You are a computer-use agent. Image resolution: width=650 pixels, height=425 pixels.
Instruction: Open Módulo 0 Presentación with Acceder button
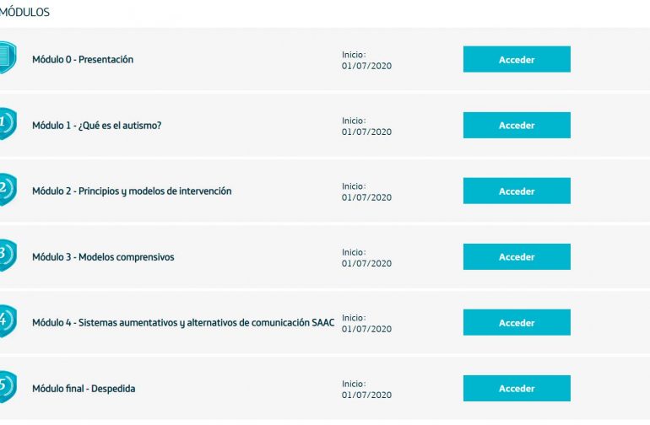pos(517,59)
